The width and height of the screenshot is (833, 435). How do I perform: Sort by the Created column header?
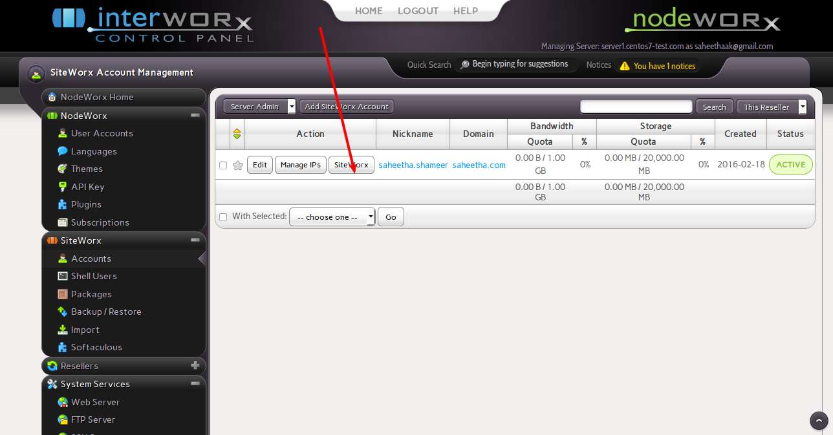[x=741, y=134]
